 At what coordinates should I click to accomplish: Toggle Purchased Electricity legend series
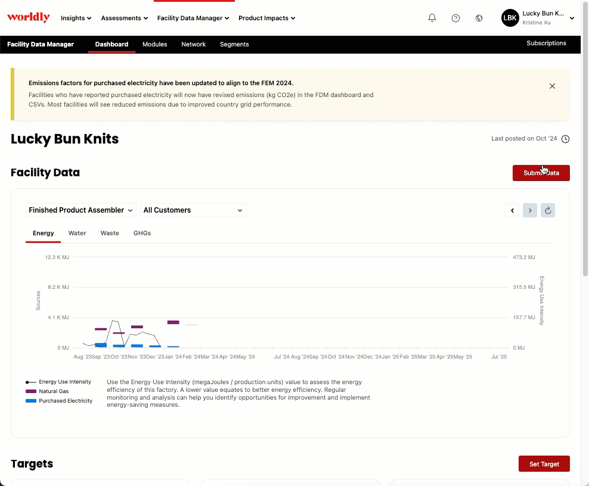point(65,401)
